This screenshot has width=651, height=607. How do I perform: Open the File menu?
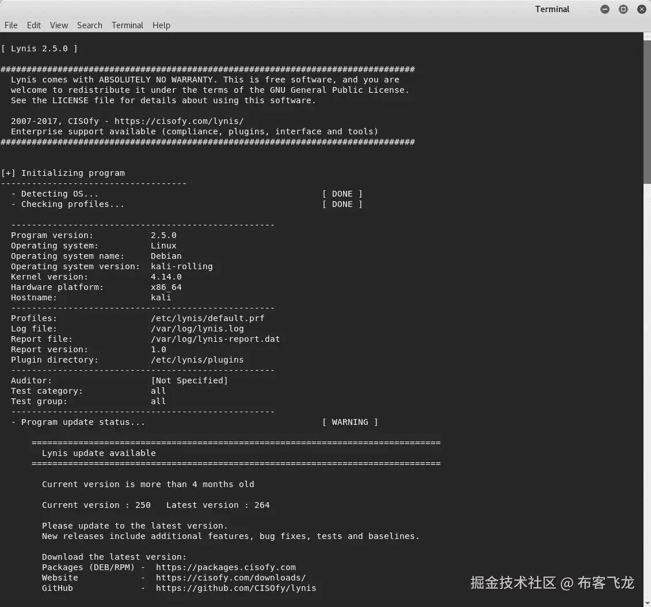click(11, 25)
